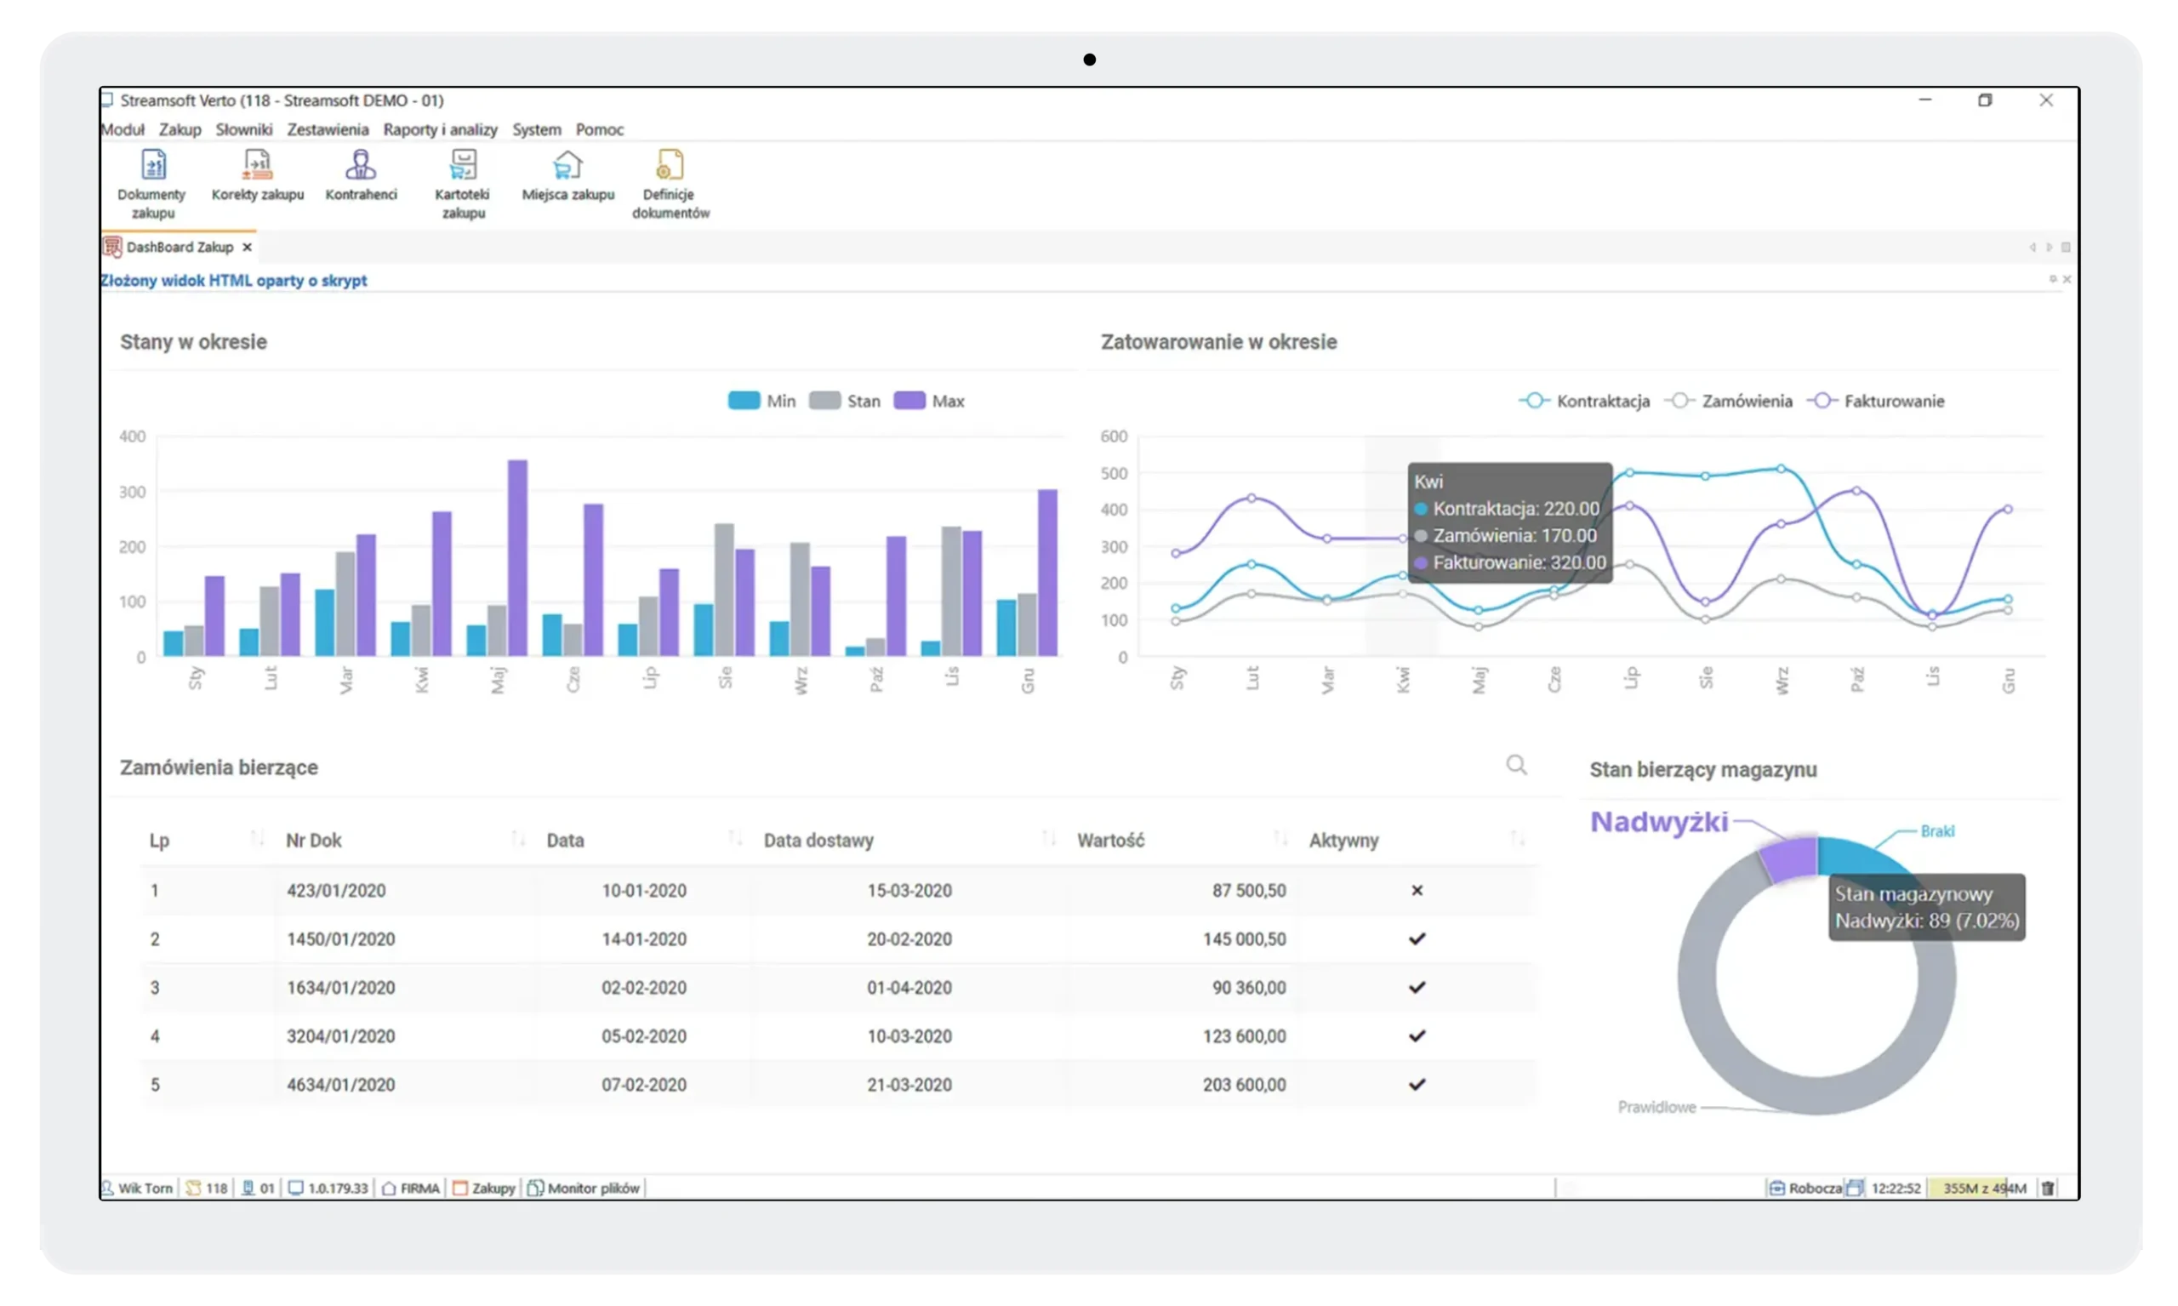Sort table by the Wartość column arrows
This screenshot has width=2178, height=1306.
click(x=1280, y=839)
